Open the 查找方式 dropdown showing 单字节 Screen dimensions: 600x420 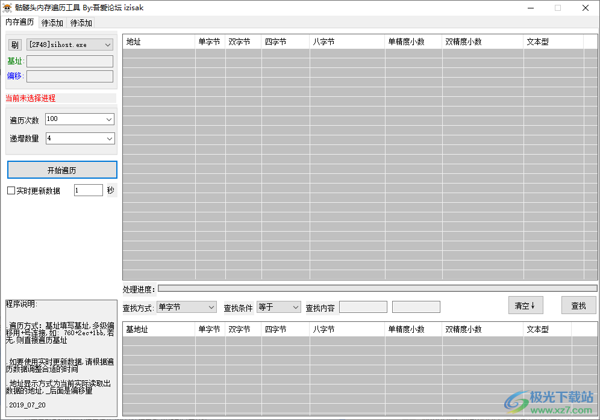pyautogui.click(x=186, y=307)
